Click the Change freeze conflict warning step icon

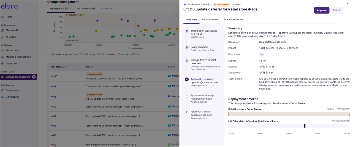click(187, 60)
